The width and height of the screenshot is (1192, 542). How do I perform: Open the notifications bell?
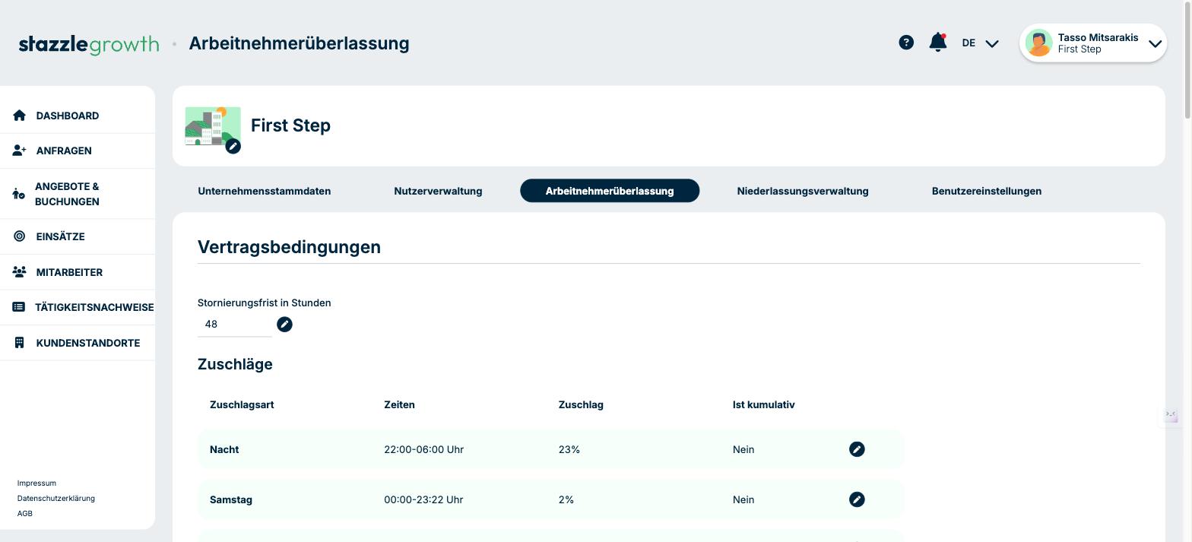pos(938,43)
